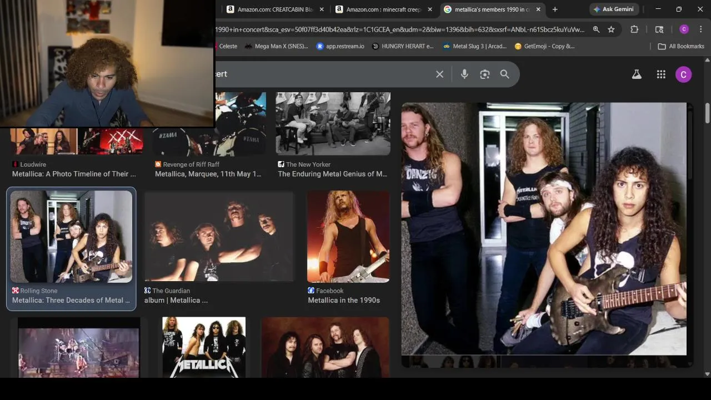Image resolution: width=711 pixels, height=400 pixels.
Task: Click the large preview band photo
Action: 544,228
